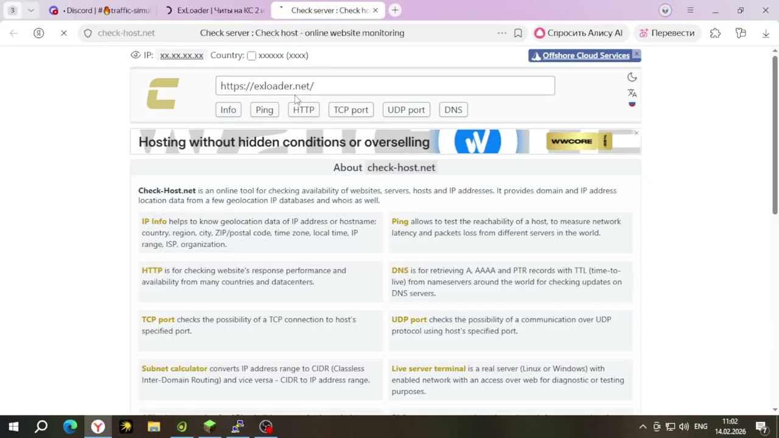Open the Minecraft block taskbar icon

210,426
